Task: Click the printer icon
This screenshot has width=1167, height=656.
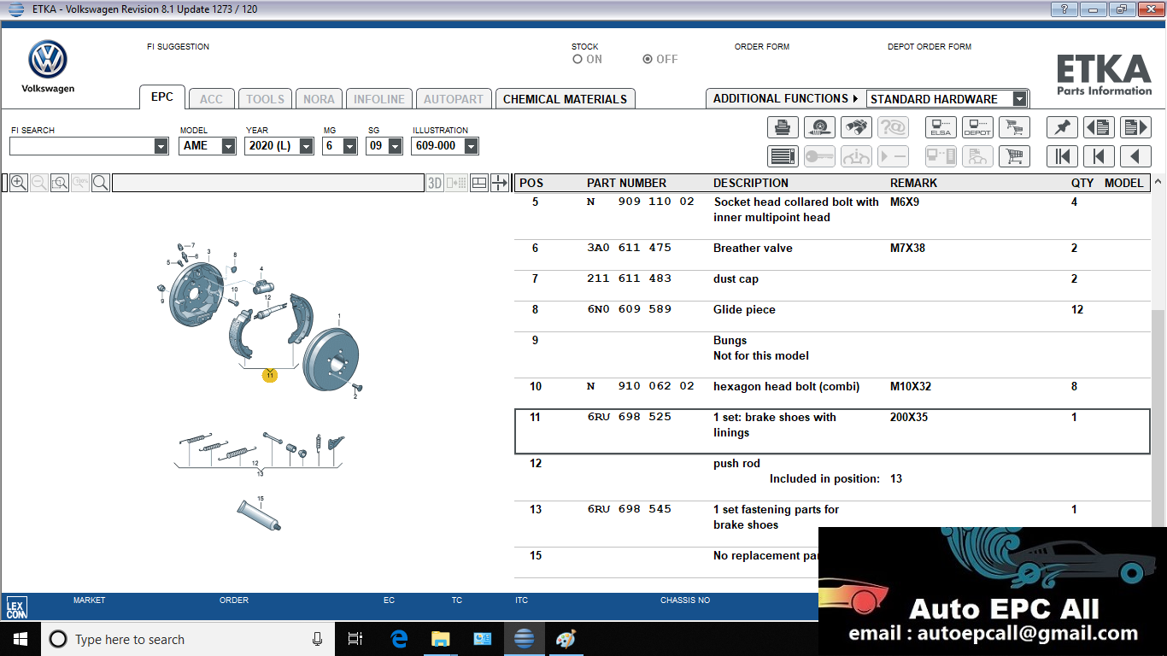Action: (x=782, y=127)
